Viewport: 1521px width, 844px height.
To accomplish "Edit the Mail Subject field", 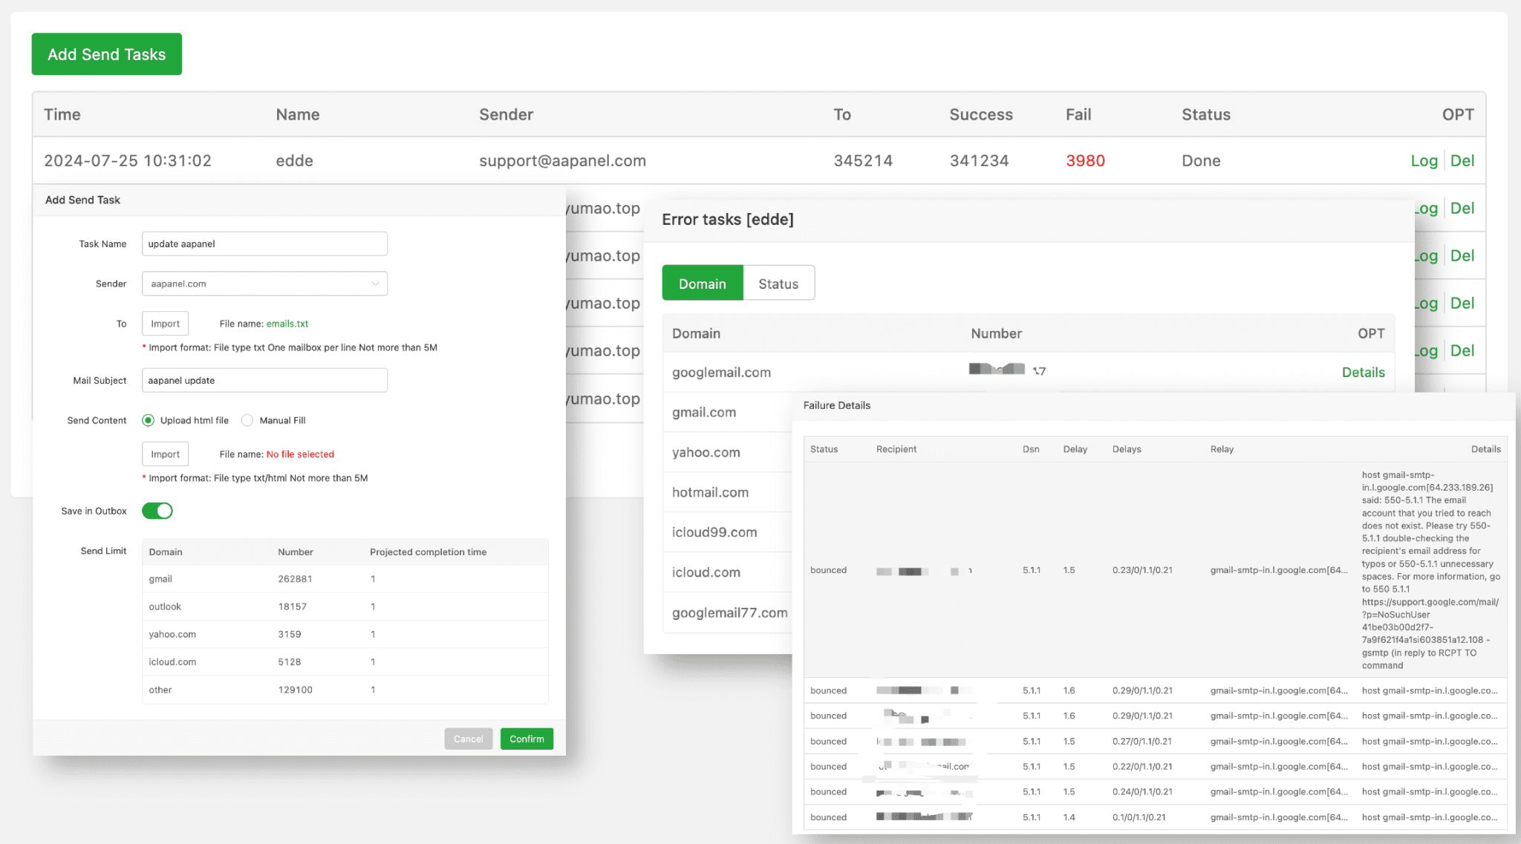I will pos(264,380).
